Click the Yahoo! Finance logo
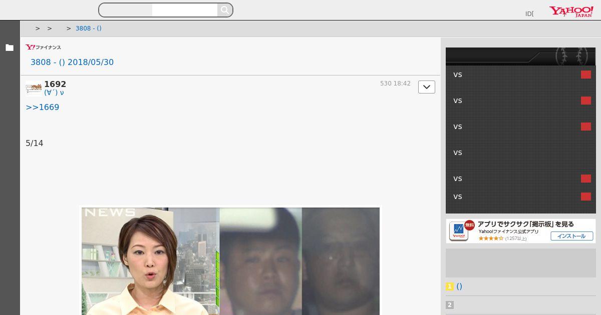 [x=44, y=47]
